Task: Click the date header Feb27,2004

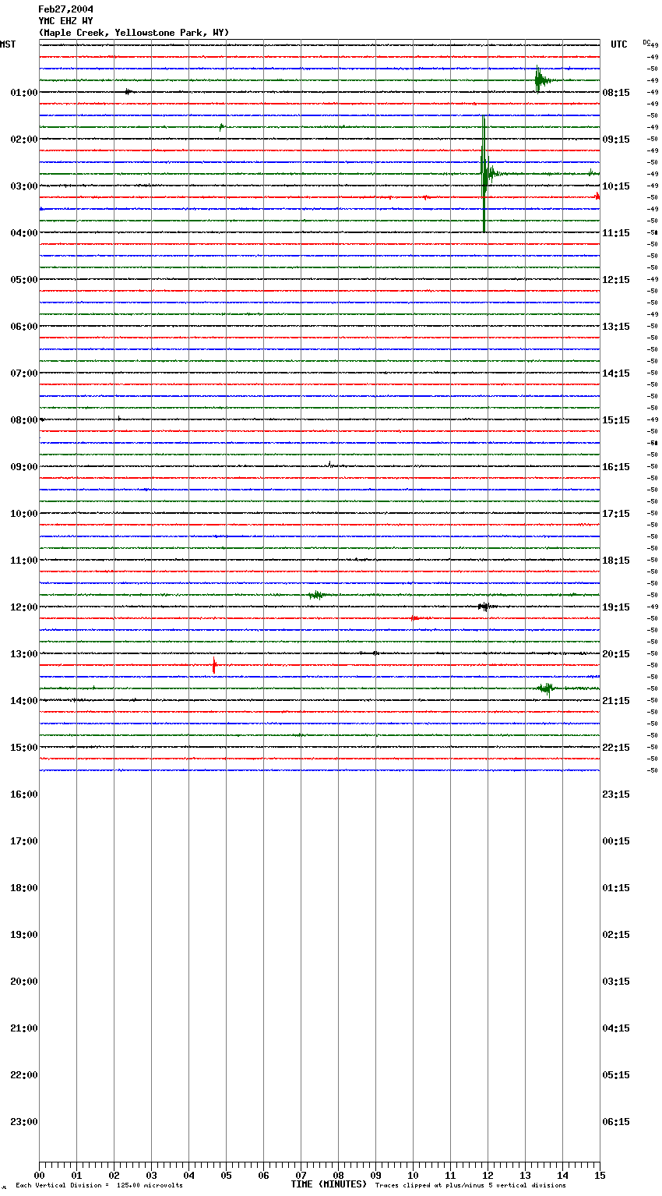Action: click(65, 9)
